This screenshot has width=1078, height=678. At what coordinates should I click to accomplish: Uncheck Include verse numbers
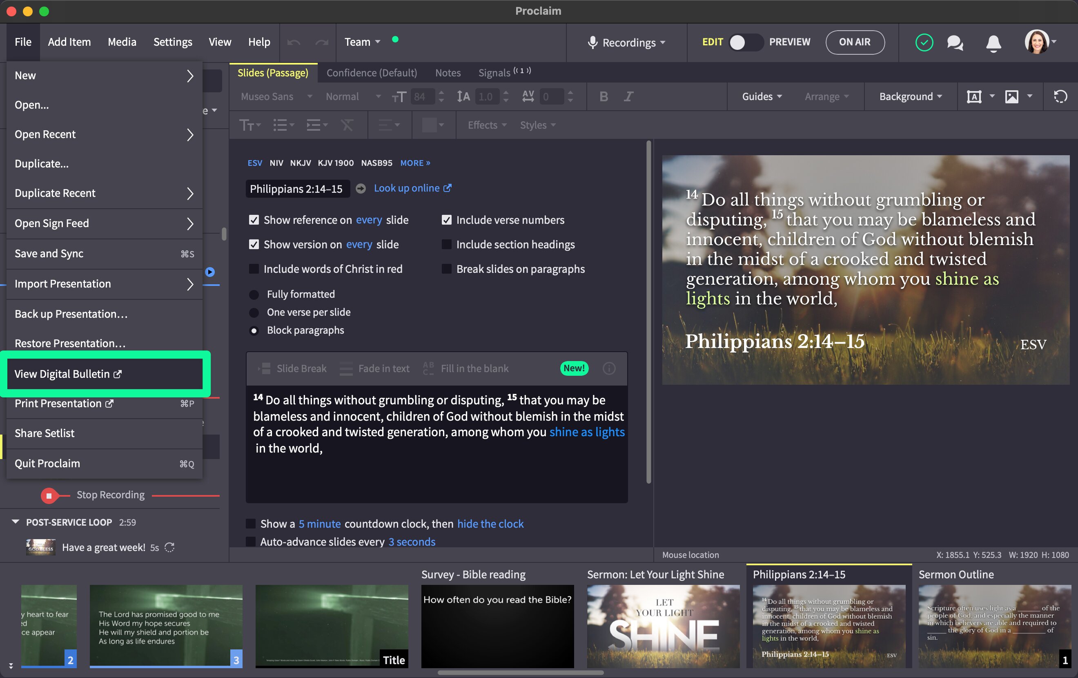click(446, 220)
